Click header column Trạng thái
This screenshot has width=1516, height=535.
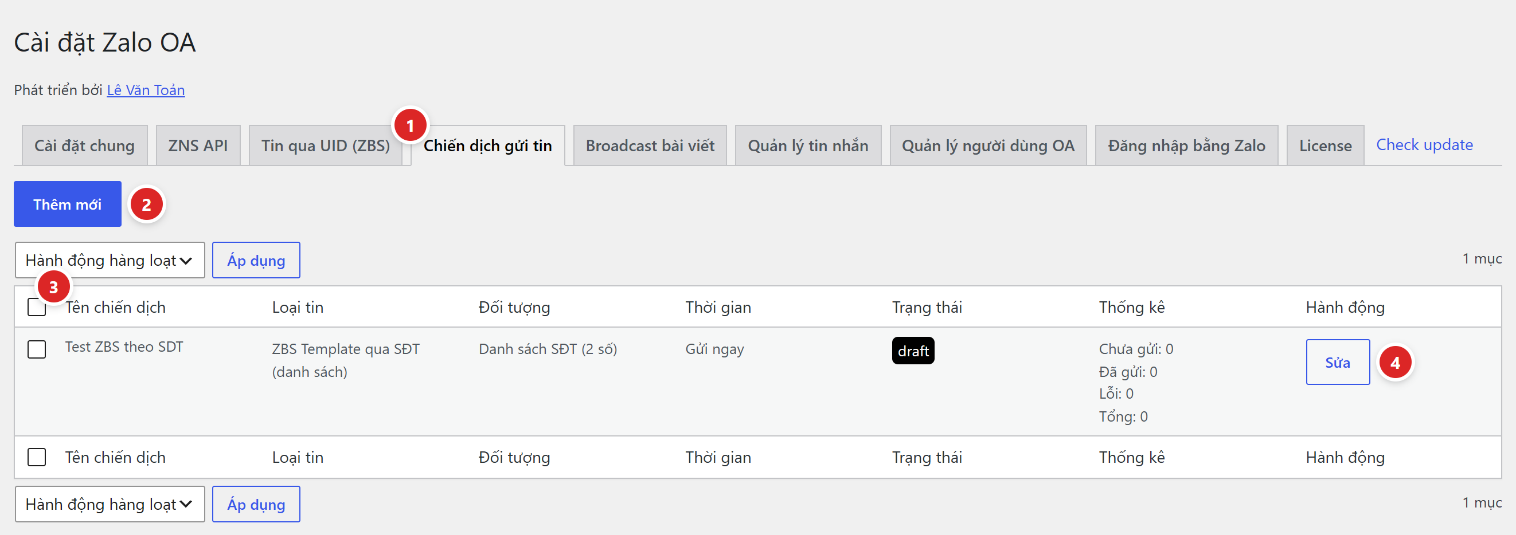927,308
